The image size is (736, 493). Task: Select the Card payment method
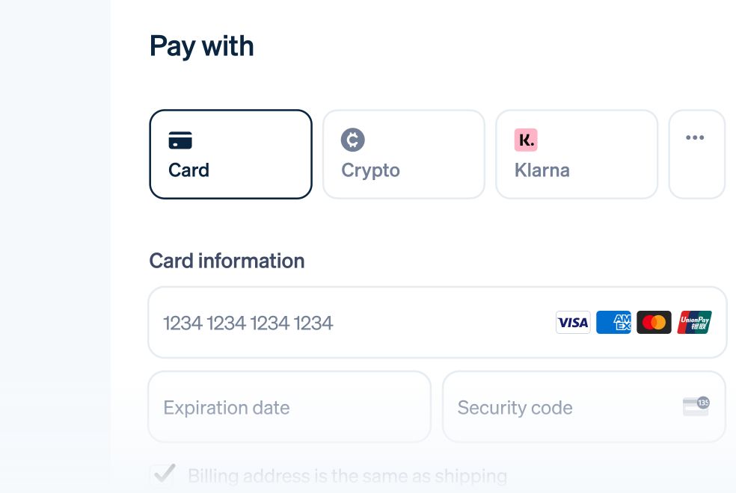coord(230,154)
